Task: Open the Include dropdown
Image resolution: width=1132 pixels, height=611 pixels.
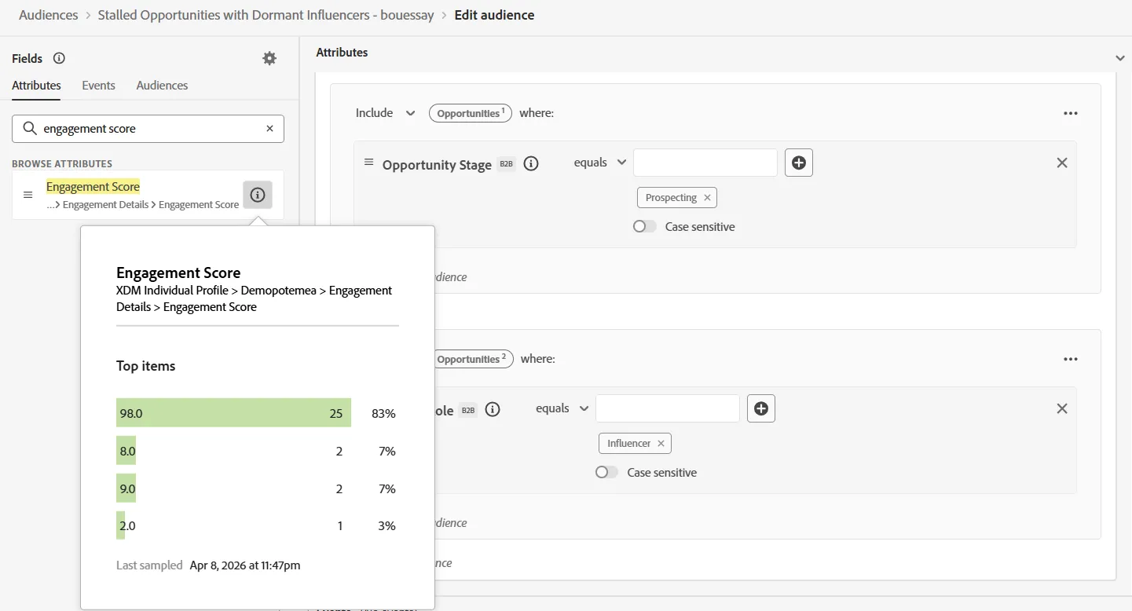Action: tap(385, 113)
